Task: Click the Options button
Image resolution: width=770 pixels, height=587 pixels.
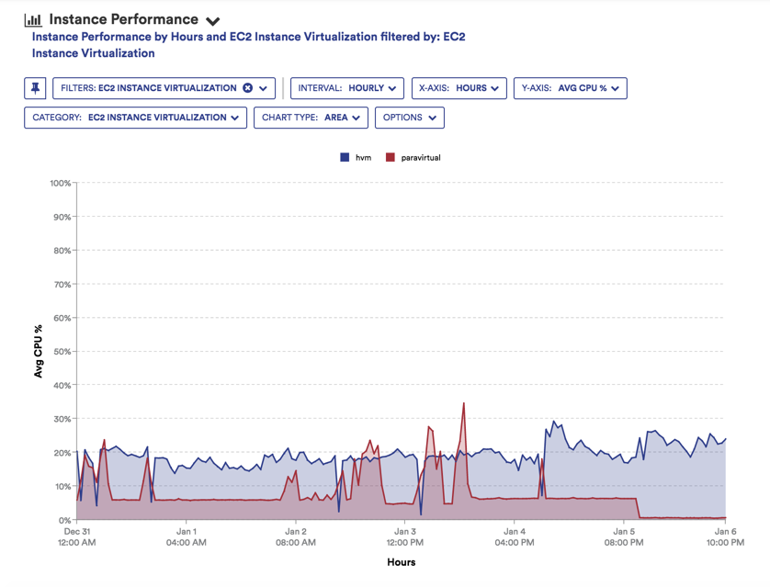Action: click(409, 118)
